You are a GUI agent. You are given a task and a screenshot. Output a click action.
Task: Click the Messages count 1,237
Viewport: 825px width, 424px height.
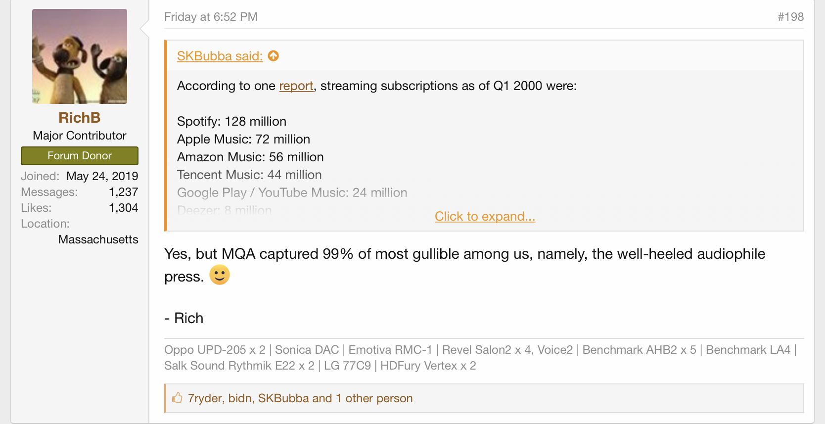click(123, 192)
